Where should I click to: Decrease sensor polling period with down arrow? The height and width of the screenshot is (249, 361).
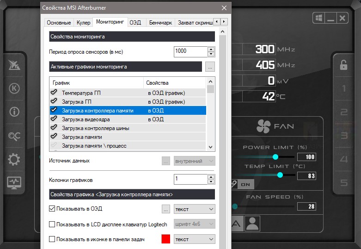pyautogui.click(x=211, y=54)
